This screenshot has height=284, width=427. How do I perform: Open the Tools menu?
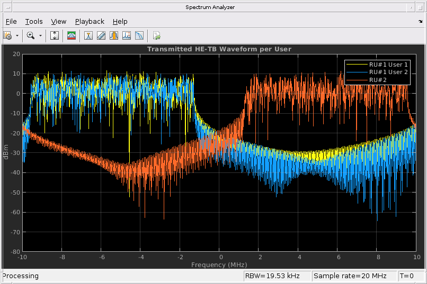point(34,21)
